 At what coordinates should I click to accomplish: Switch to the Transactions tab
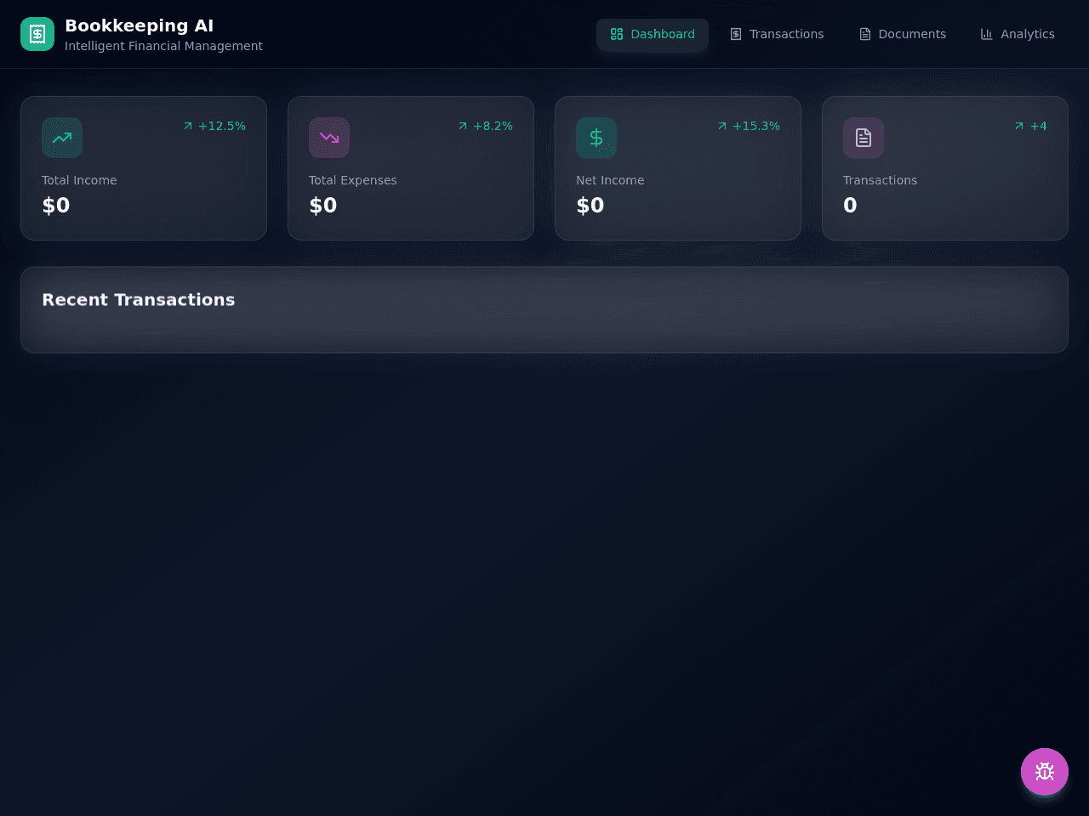777,34
